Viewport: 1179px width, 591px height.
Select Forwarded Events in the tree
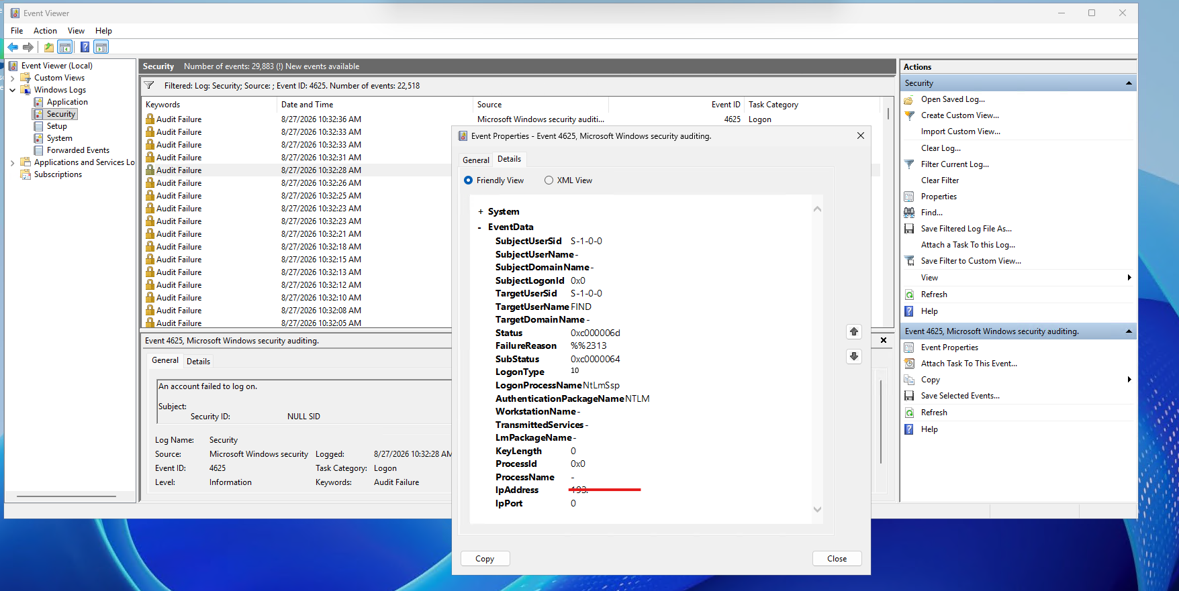[78, 150]
